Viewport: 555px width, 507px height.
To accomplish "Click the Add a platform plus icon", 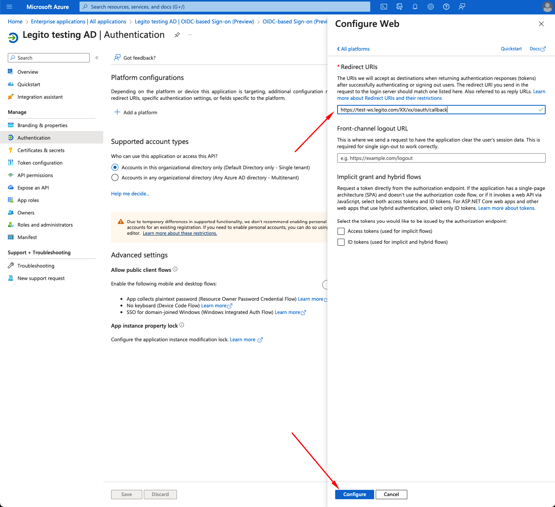I will pyautogui.click(x=117, y=112).
